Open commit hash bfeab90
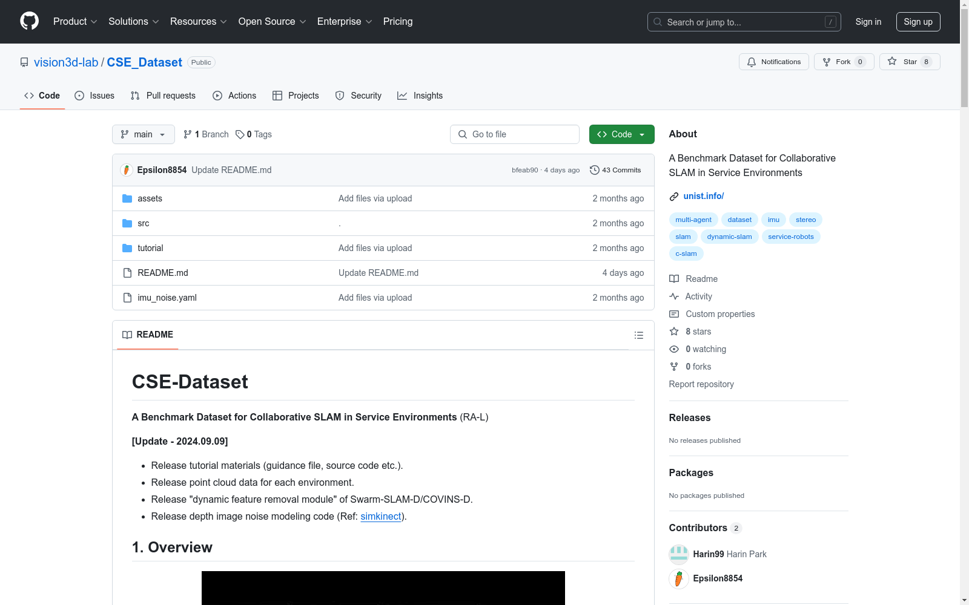 tap(525, 170)
